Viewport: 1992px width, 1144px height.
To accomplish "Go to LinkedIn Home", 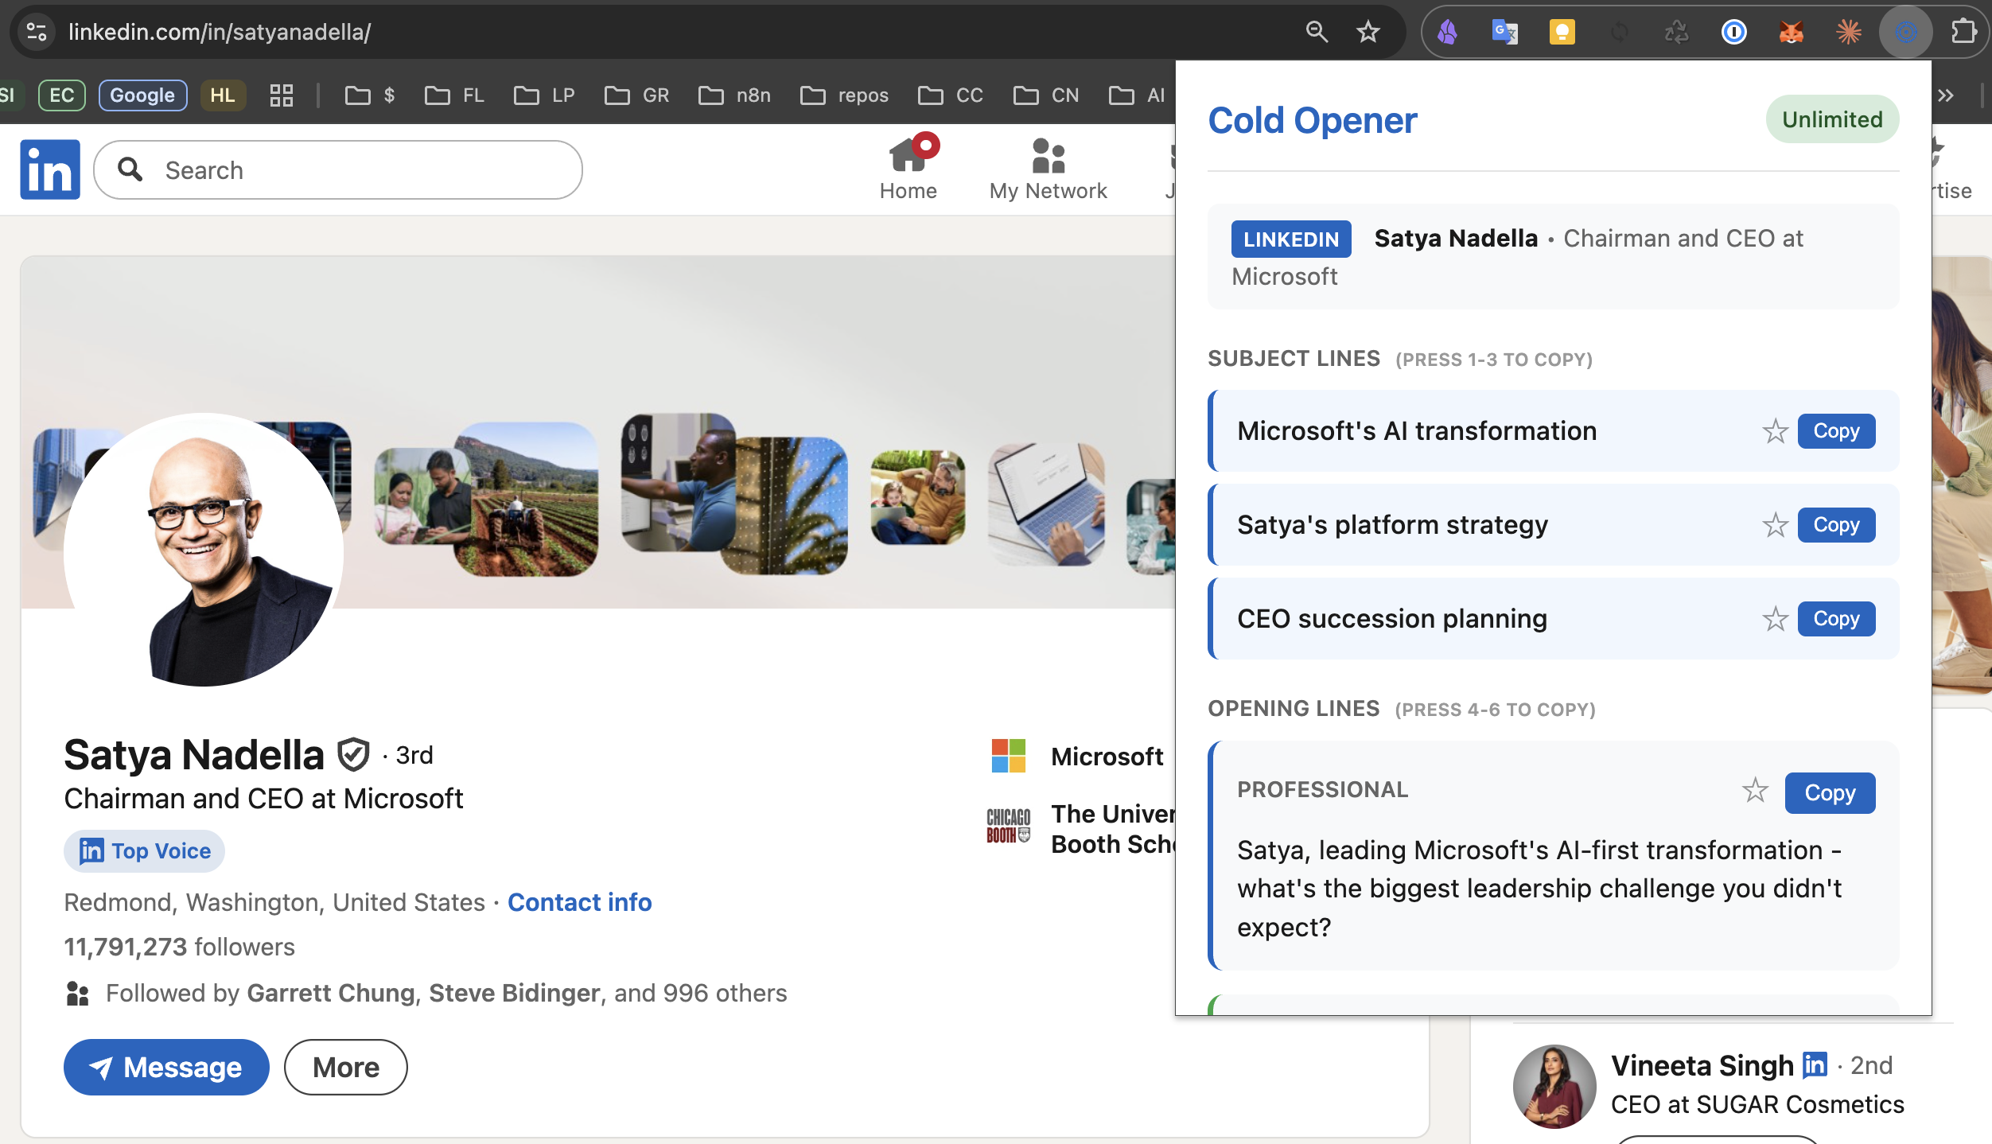I will coord(908,167).
